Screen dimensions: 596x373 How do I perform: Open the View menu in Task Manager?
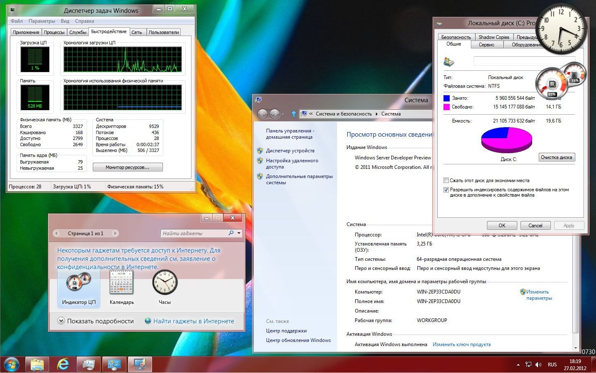click(65, 21)
